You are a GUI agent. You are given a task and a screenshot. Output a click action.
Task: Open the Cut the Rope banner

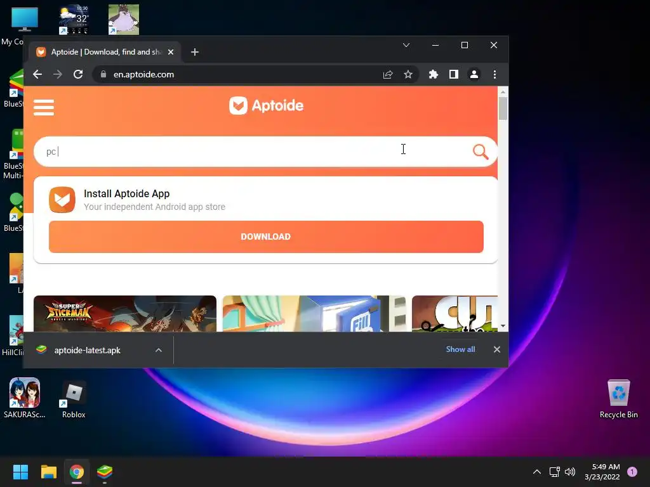(x=454, y=313)
